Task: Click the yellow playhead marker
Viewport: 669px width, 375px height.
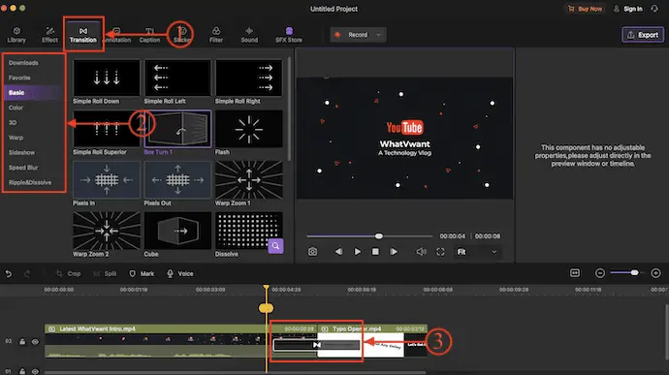Action: [x=267, y=308]
